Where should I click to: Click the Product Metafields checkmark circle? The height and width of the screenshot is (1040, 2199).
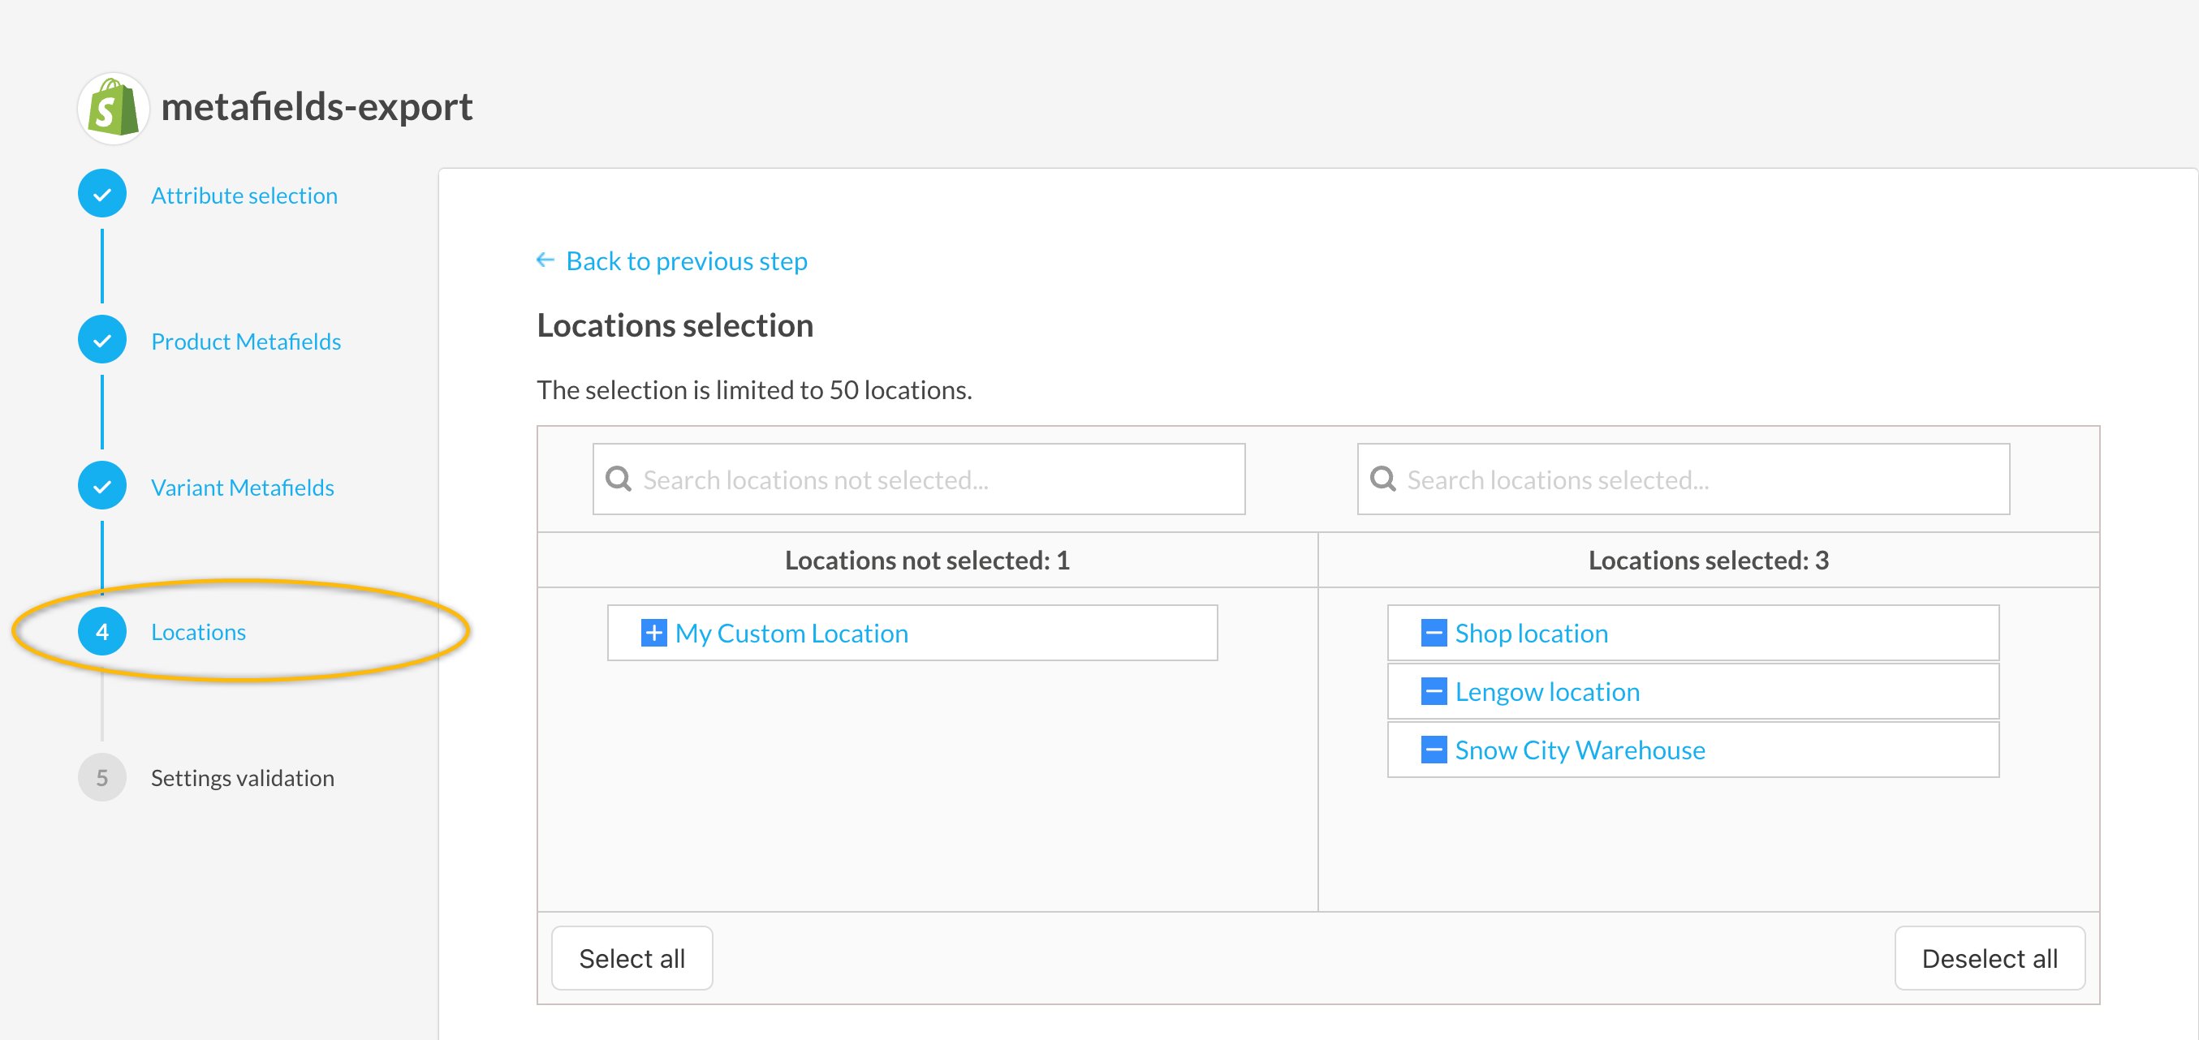click(102, 341)
